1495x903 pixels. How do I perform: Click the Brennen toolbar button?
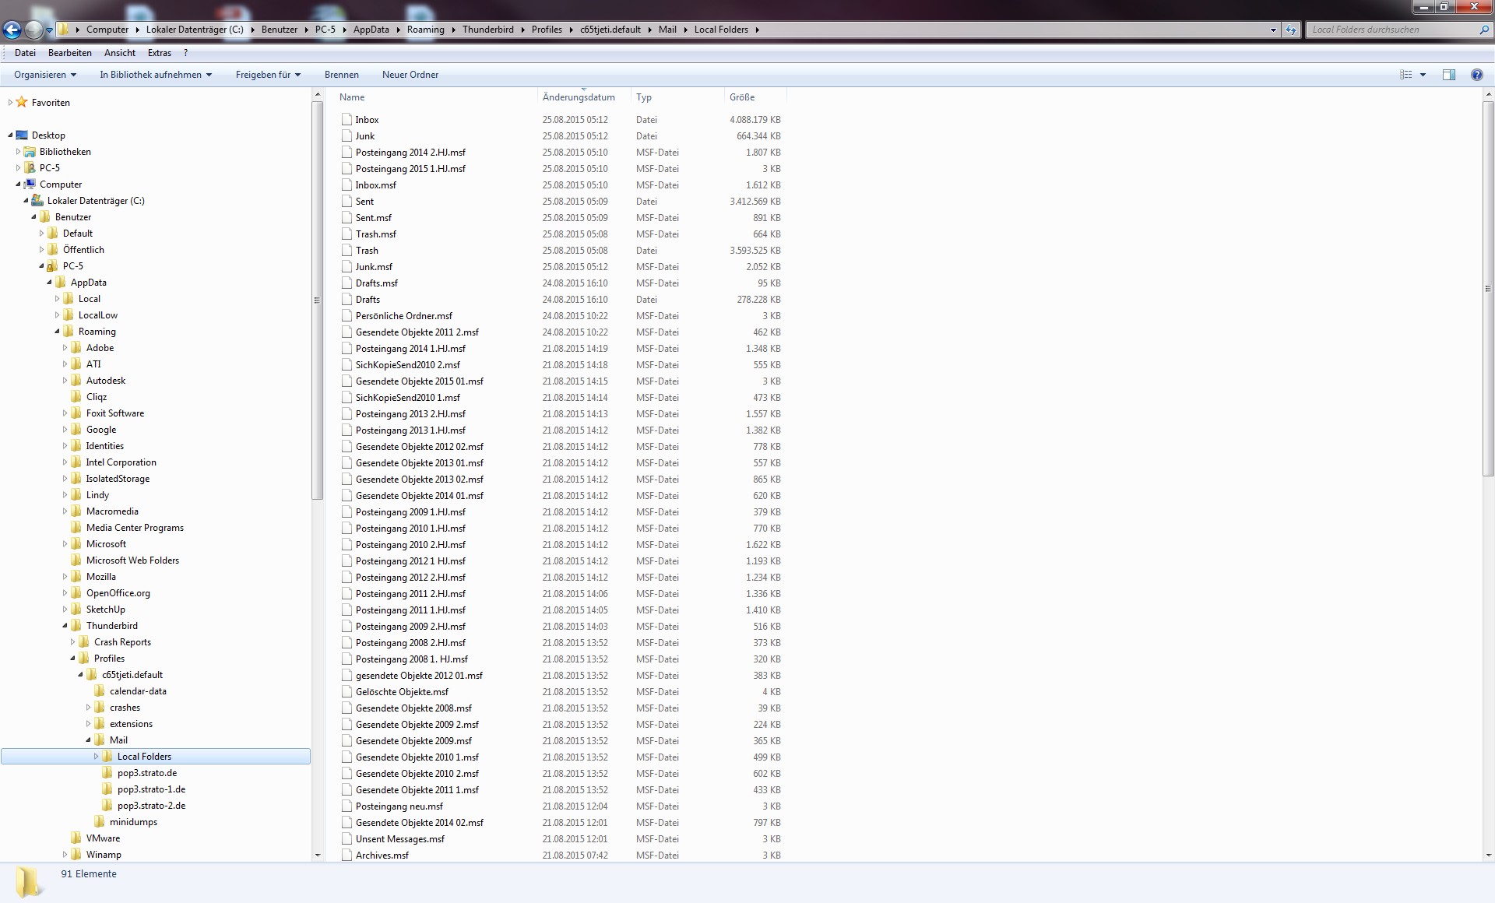point(342,75)
